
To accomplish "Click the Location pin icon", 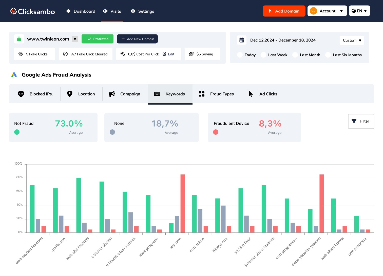I will pos(70,94).
